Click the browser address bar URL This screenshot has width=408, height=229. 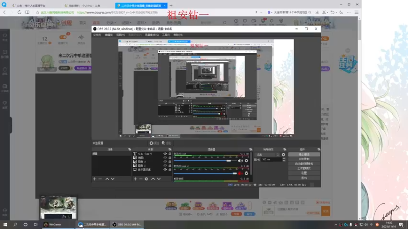click(x=117, y=12)
